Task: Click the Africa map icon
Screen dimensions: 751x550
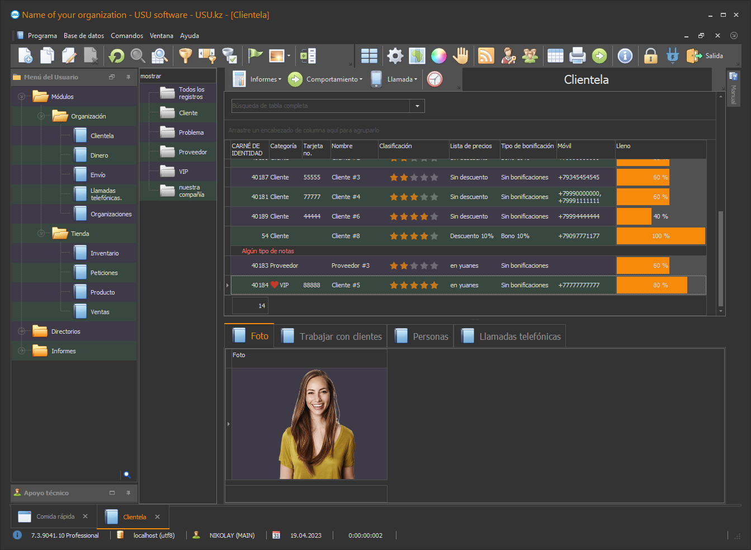Action: 417,56
